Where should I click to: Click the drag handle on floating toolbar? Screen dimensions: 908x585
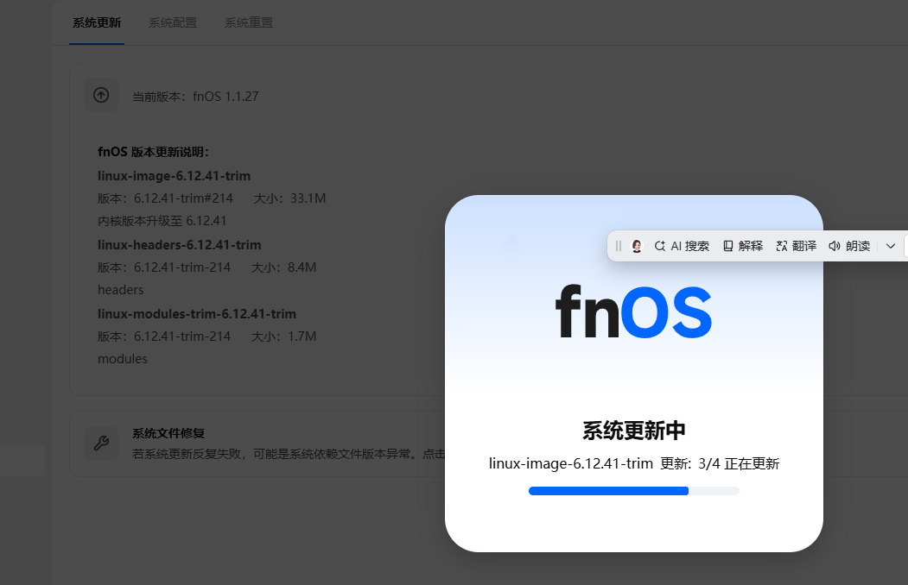click(619, 246)
